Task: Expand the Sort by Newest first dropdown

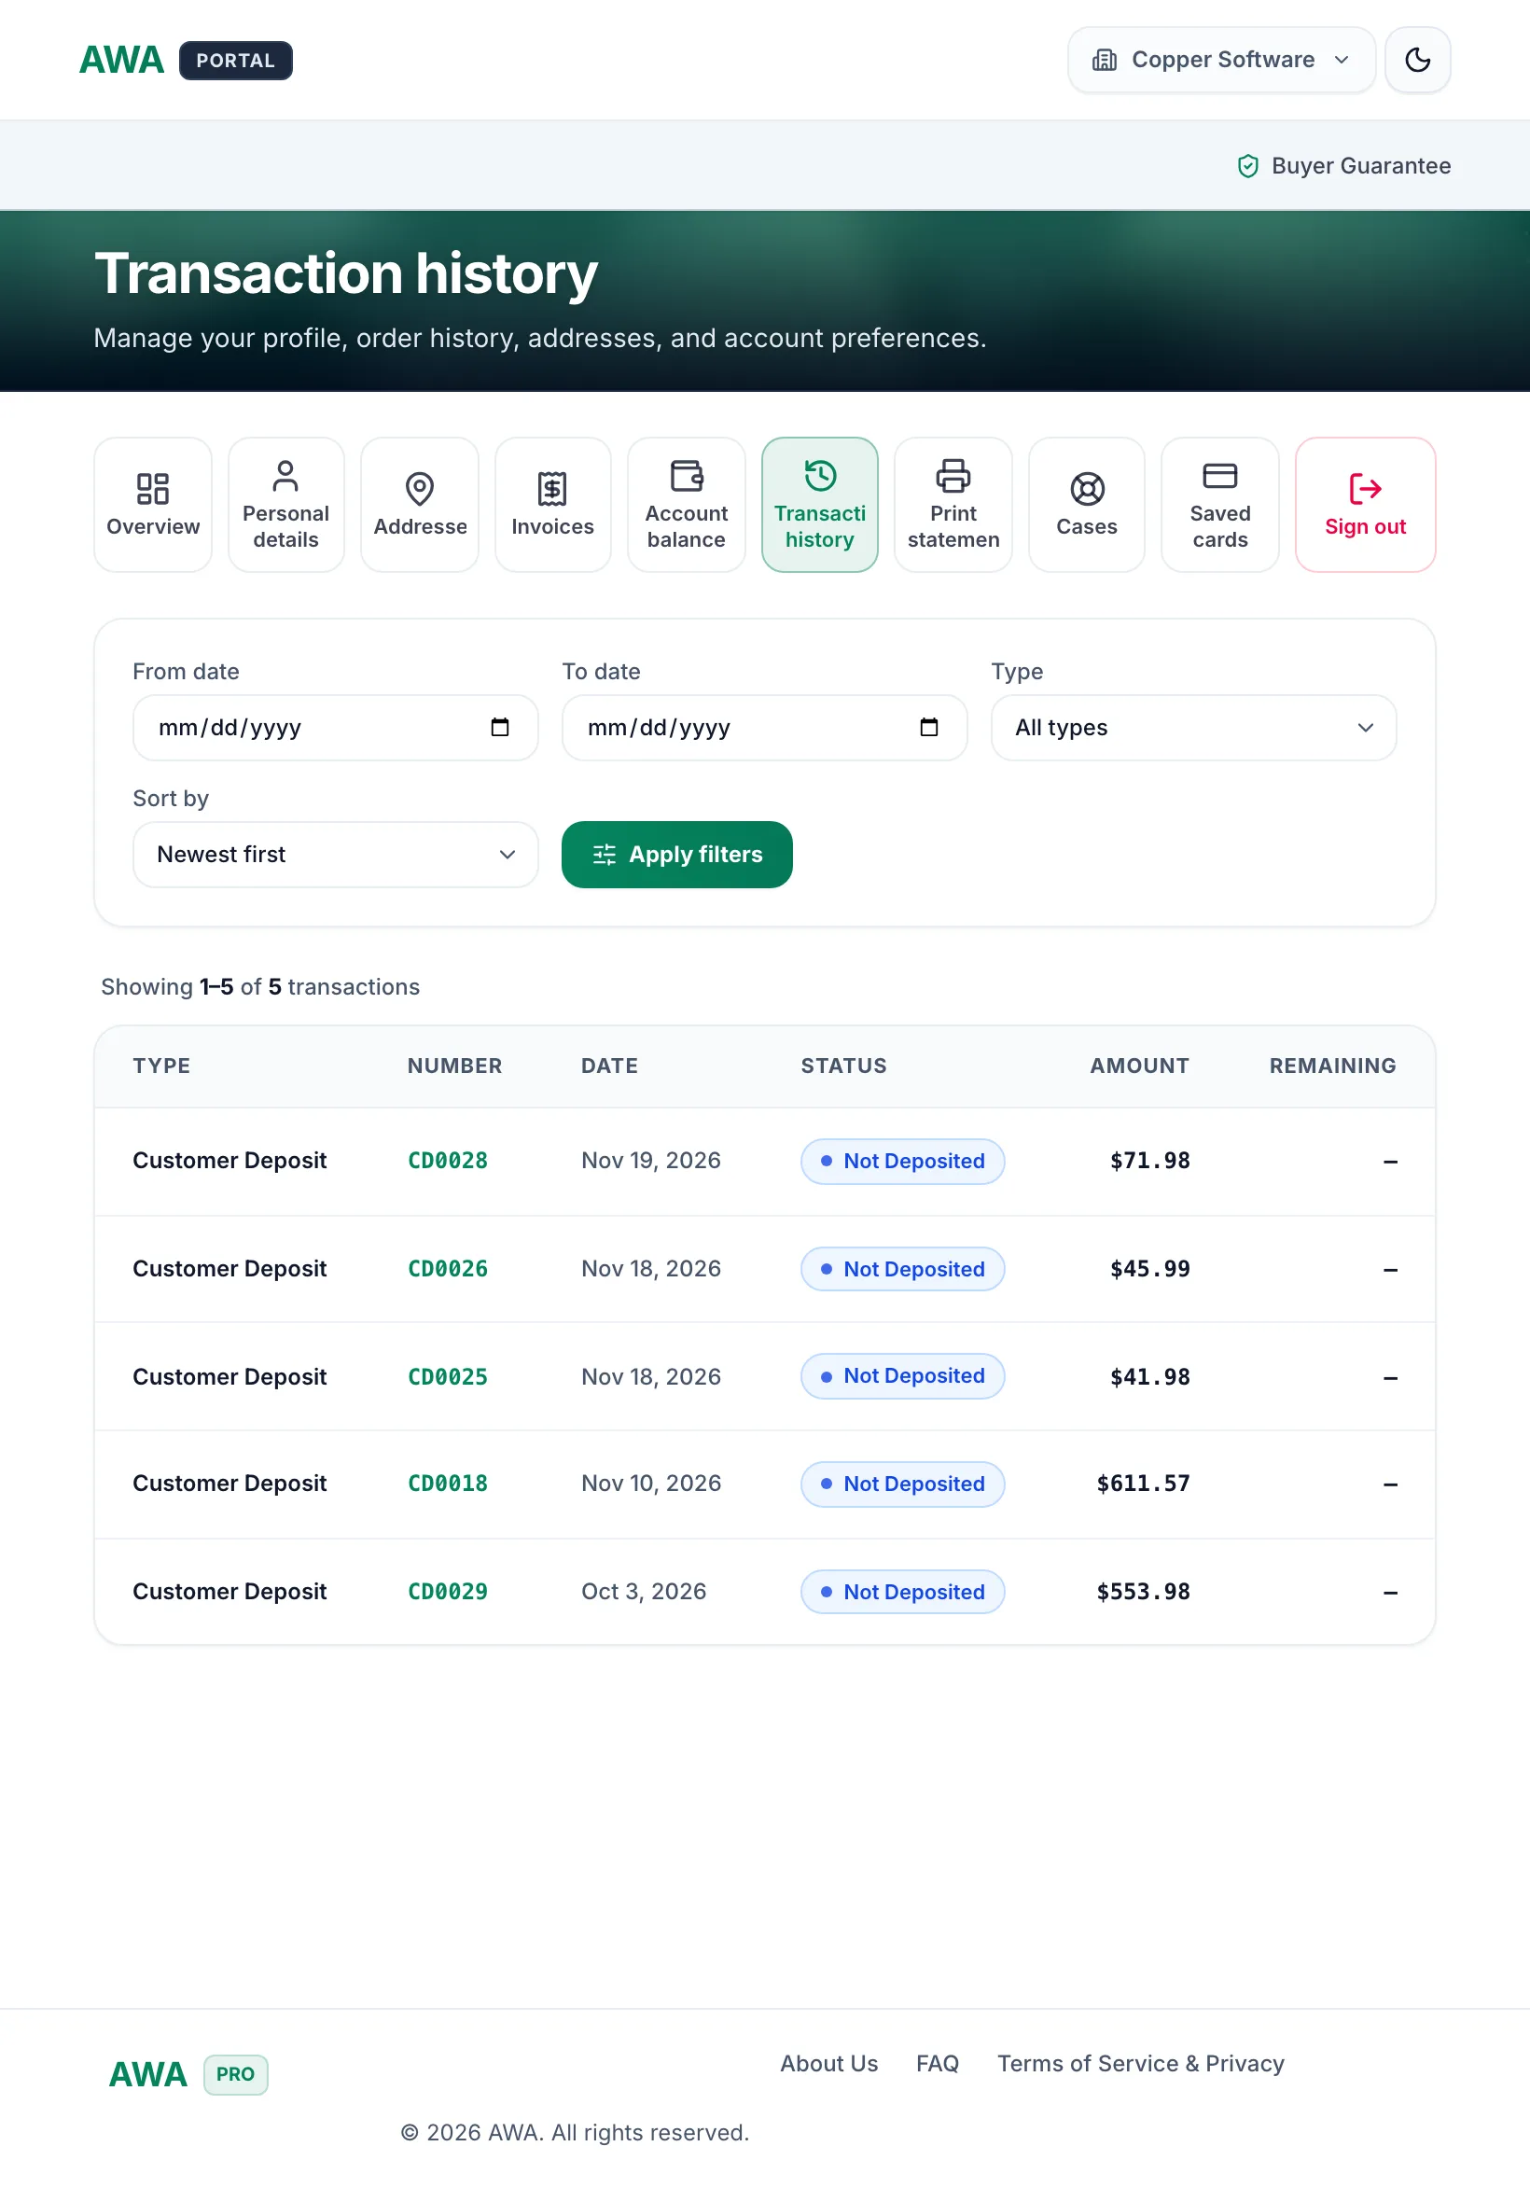Action: click(x=336, y=854)
